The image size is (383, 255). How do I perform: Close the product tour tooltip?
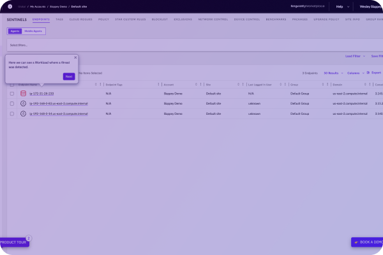point(75,57)
